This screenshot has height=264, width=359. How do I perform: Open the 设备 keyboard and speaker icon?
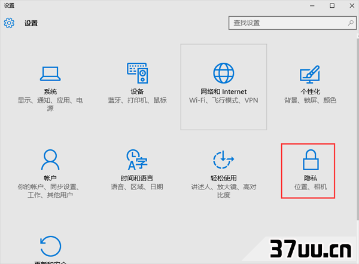pos(138,73)
